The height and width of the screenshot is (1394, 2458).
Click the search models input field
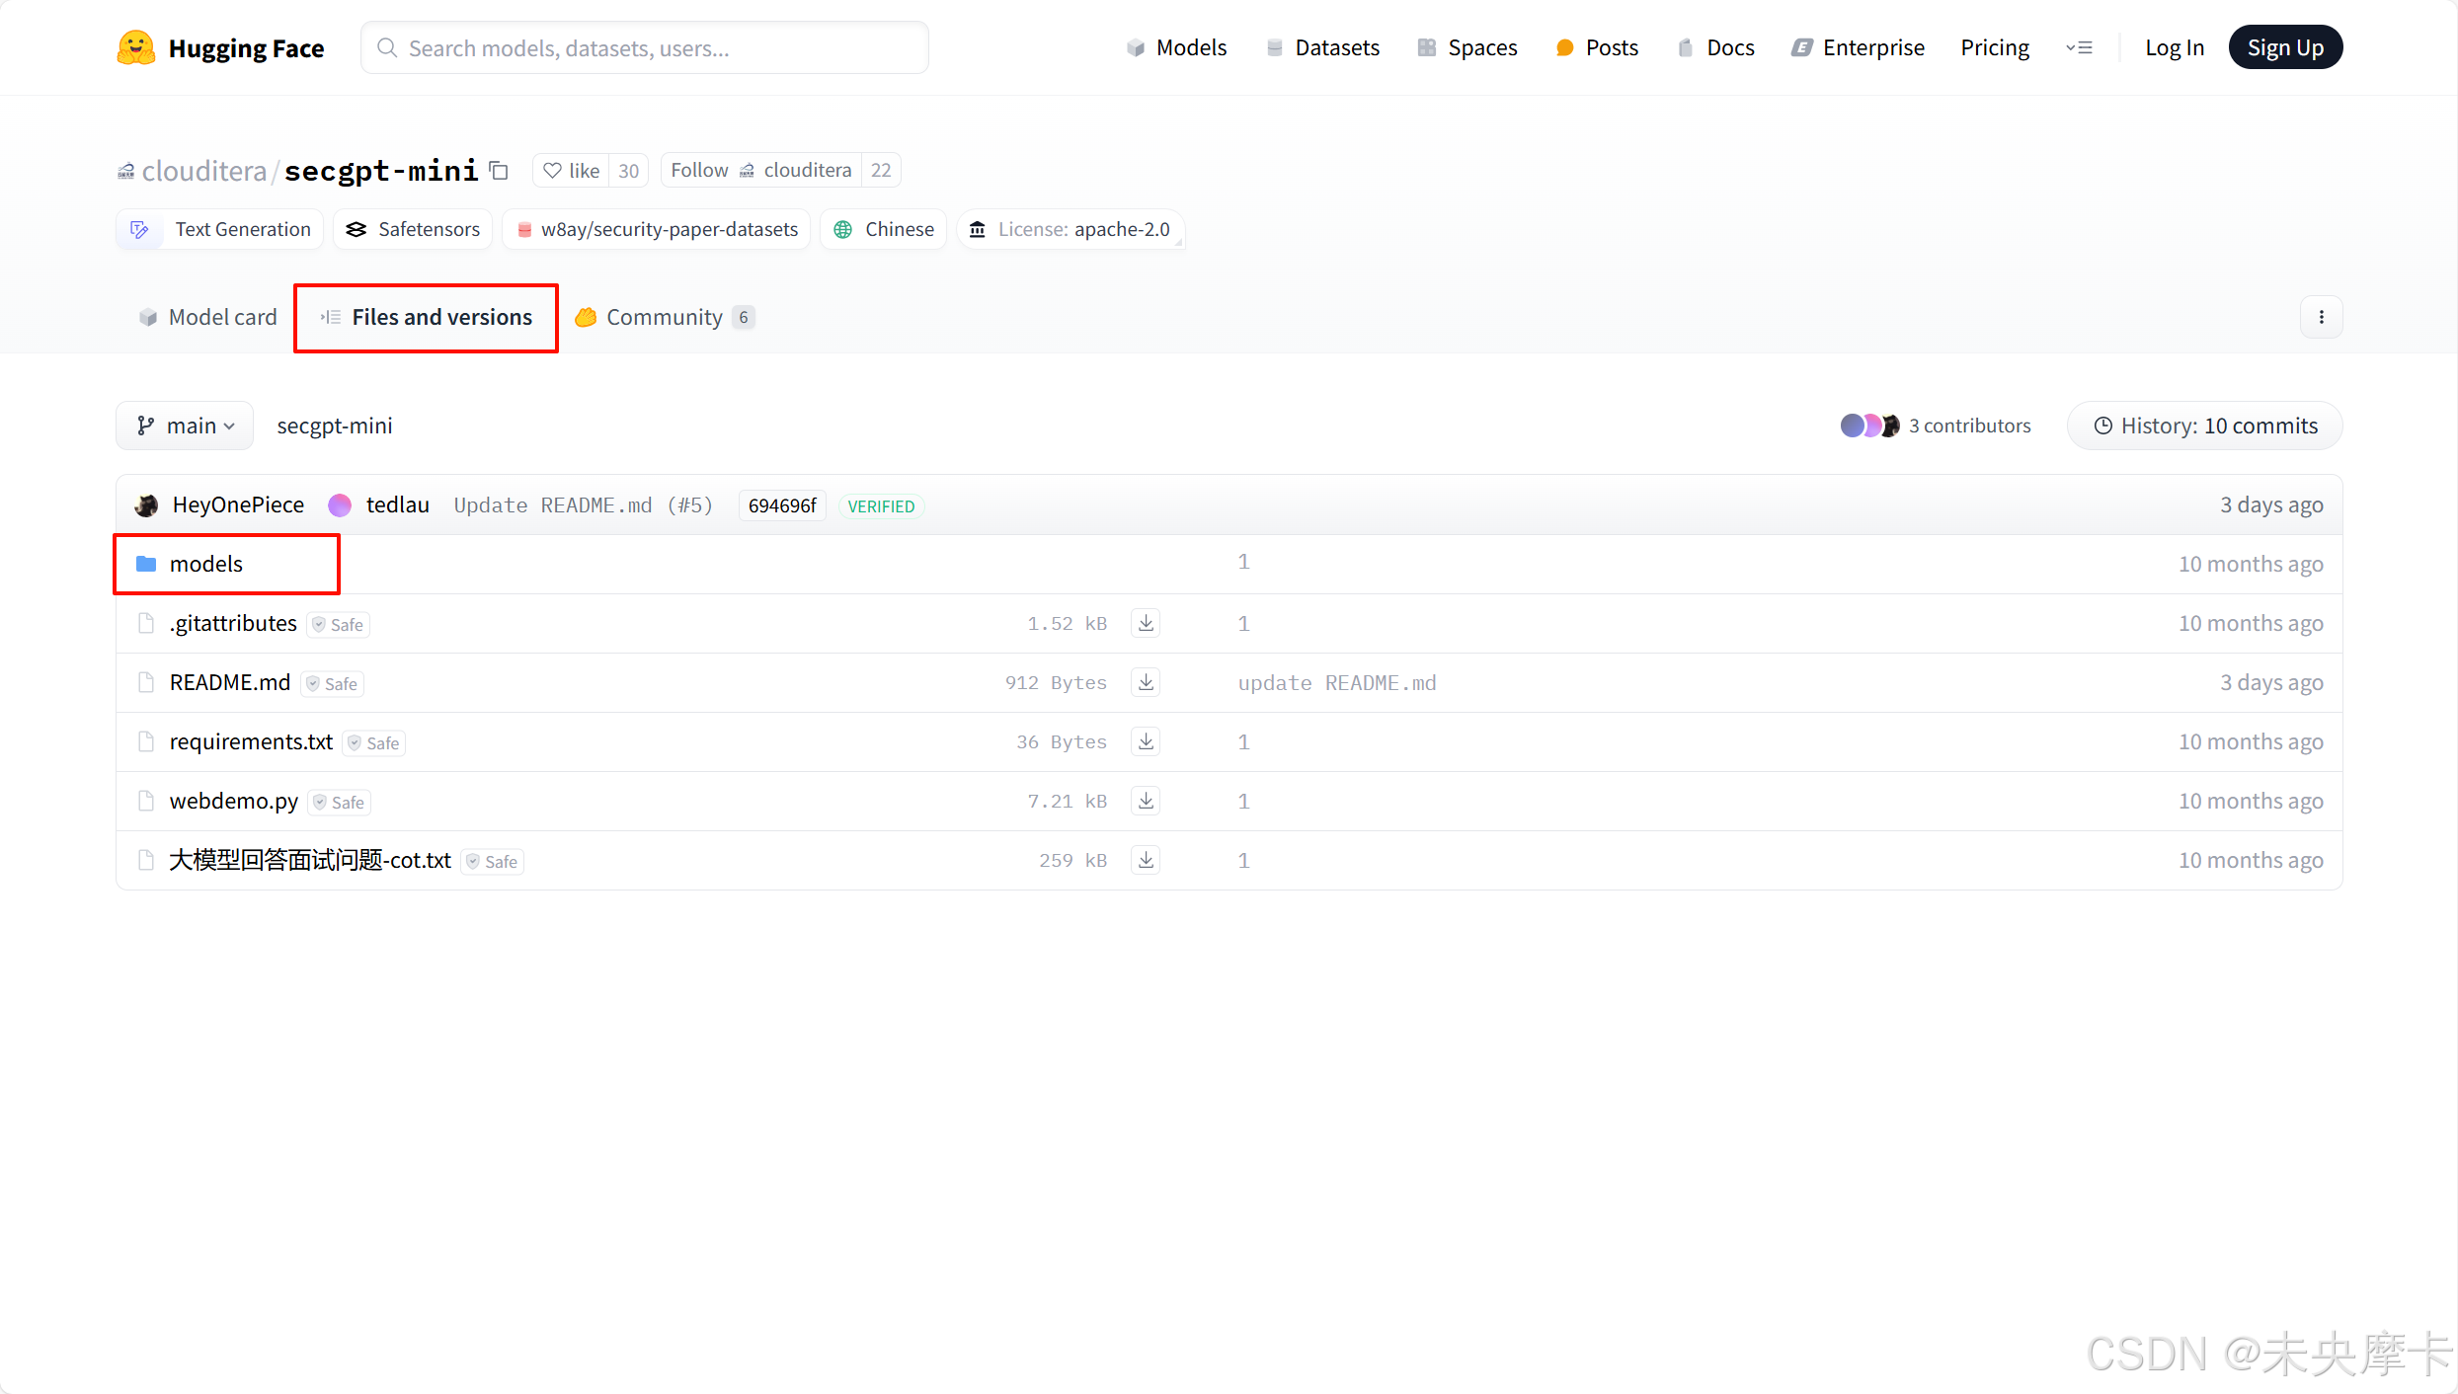tap(644, 47)
